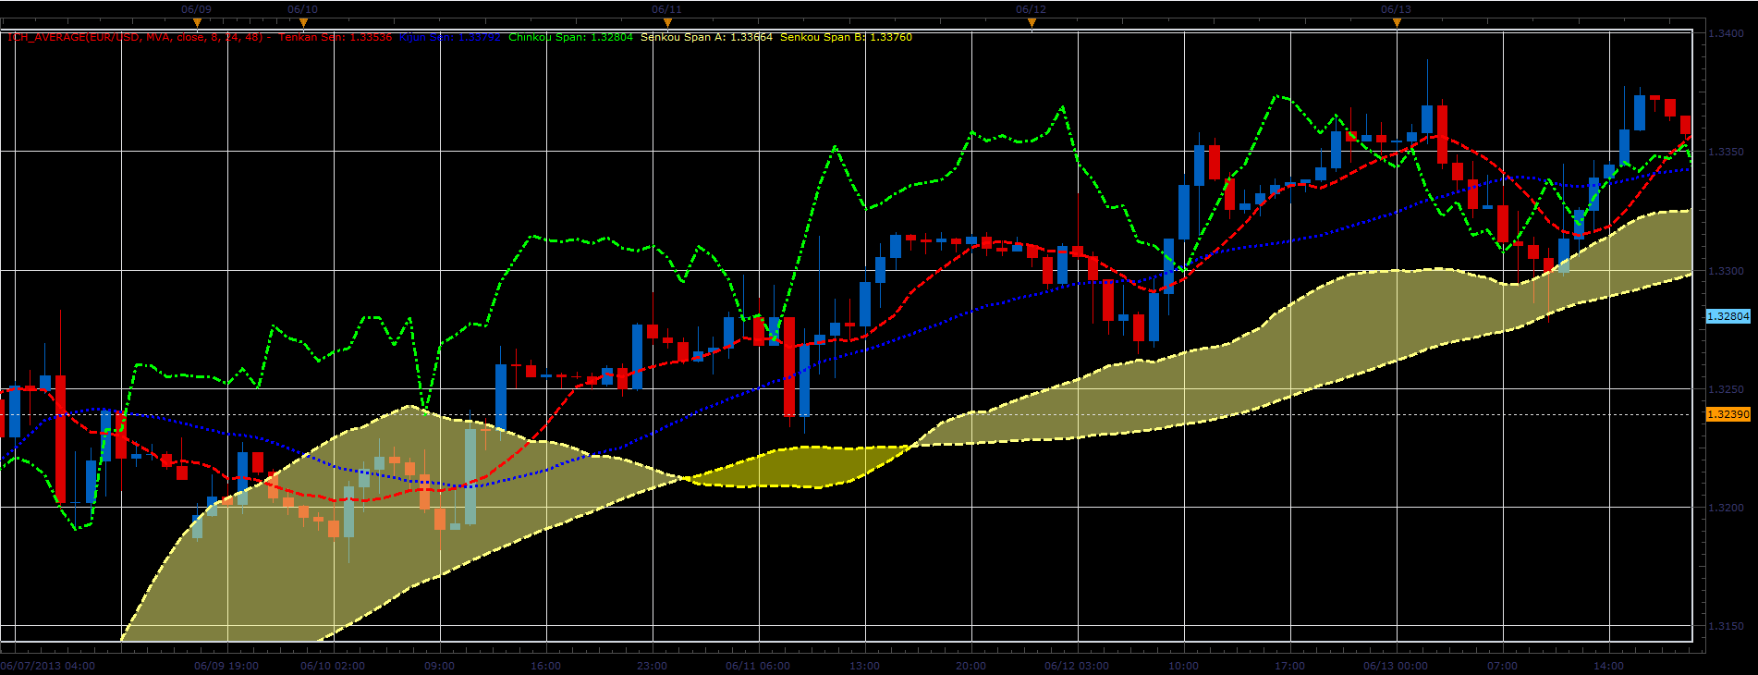Click the 1.3300 price axis label
Image resolution: width=1758 pixels, height=675 pixels.
pyautogui.click(x=1726, y=271)
